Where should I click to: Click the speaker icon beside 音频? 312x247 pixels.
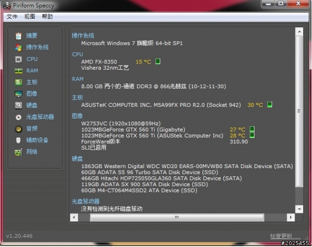[x=19, y=129]
